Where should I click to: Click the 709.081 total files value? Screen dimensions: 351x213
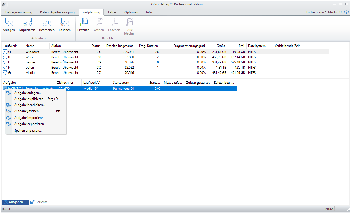coord(128,52)
